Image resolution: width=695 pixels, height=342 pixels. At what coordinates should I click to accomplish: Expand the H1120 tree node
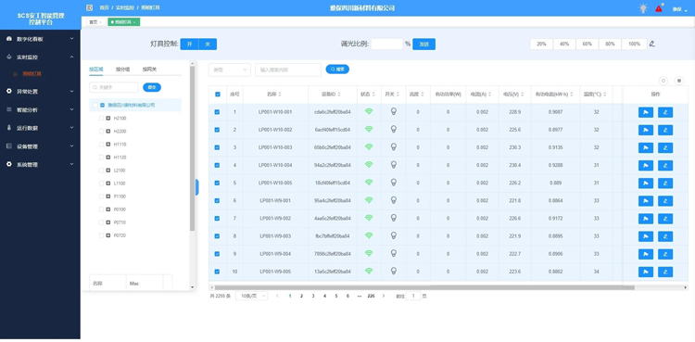(x=108, y=157)
